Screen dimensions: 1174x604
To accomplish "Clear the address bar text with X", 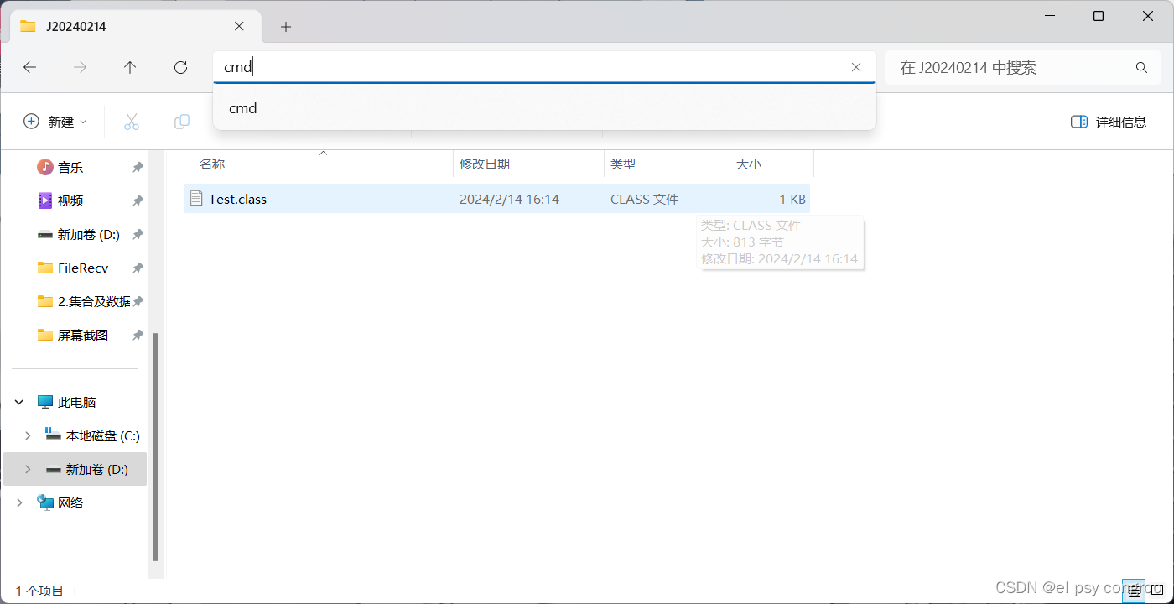I will (856, 67).
